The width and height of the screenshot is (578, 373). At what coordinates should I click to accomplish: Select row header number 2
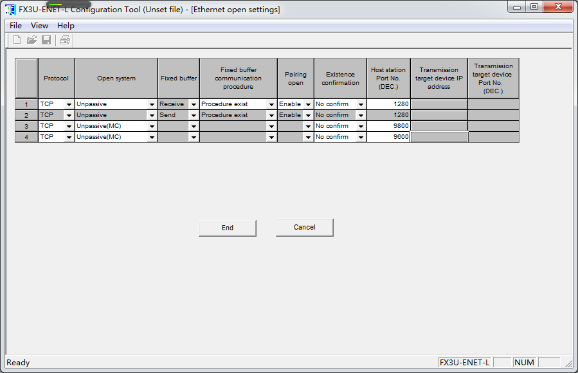[26, 115]
